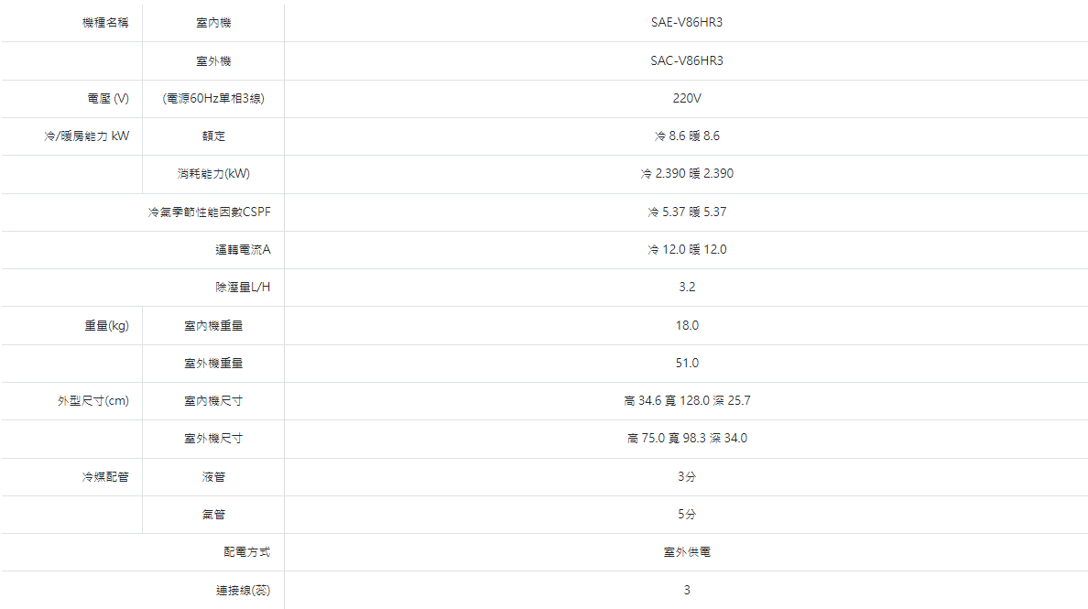Viewport: 1088px width, 609px height.
Task: Select the outdoor unit model SAC-V86HR3
Action: click(x=686, y=60)
